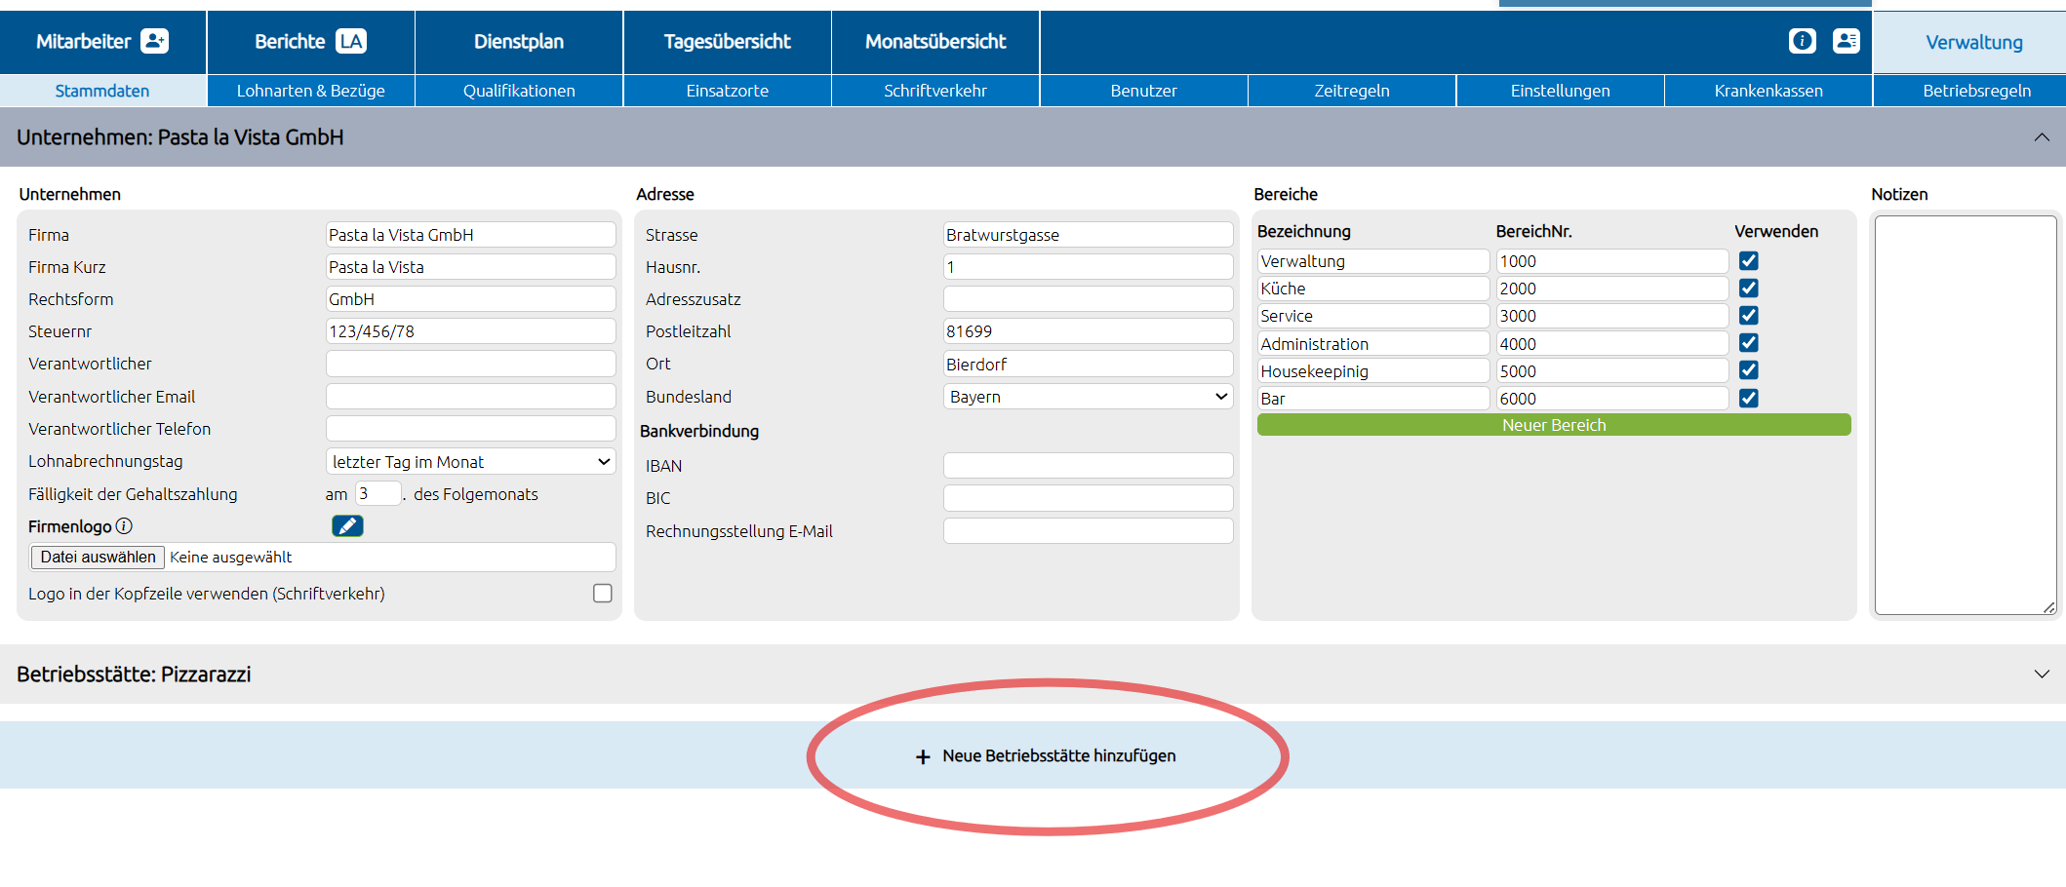Enable Logo in der Kopfzeile verwenden
This screenshot has height=887, width=2066.
point(603,594)
